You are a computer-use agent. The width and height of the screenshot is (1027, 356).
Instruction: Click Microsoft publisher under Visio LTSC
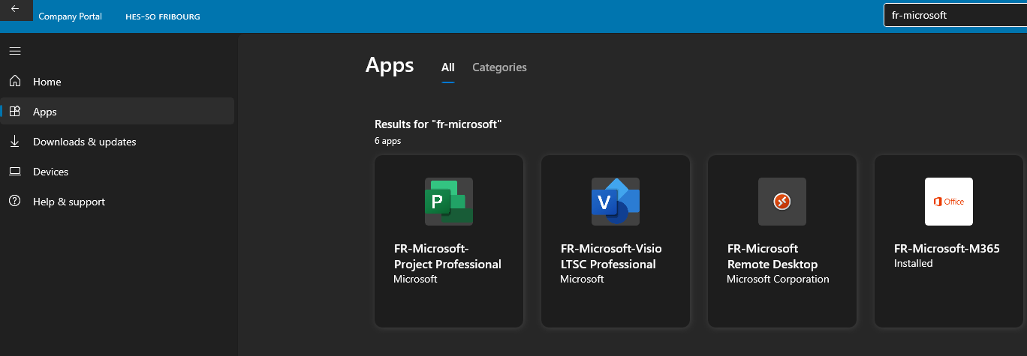point(582,280)
